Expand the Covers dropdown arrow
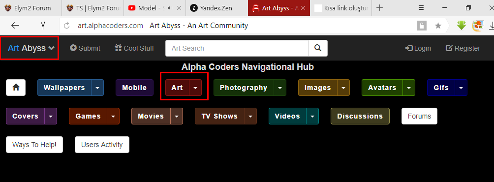This screenshot has width=494, height=182. tap(51, 116)
